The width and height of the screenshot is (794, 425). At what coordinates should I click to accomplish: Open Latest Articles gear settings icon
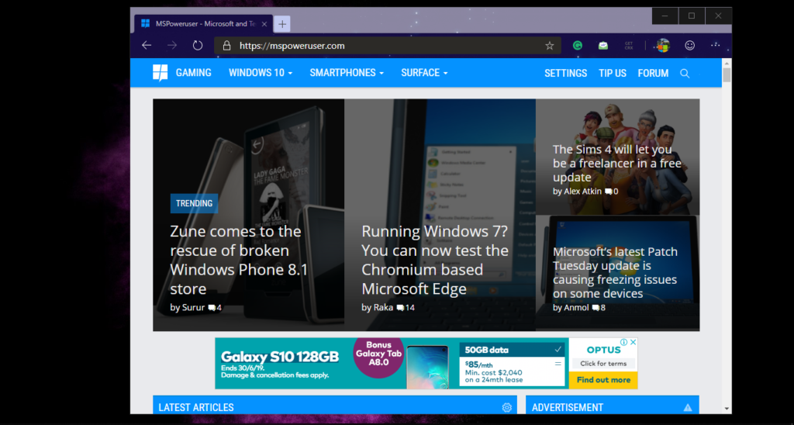tap(507, 407)
